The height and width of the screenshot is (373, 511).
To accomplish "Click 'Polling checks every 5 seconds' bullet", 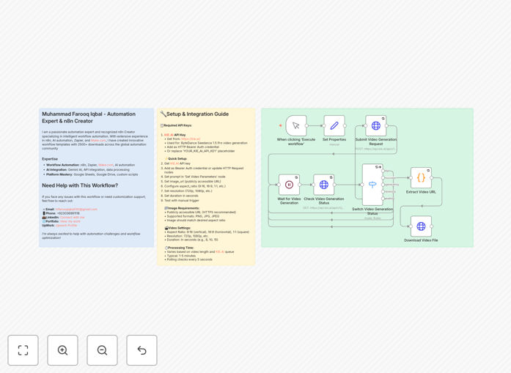I will 189,259.
